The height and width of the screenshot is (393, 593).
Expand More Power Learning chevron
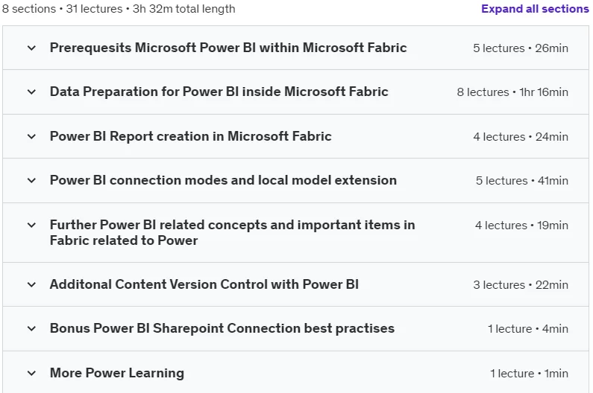pyautogui.click(x=32, y=374)
